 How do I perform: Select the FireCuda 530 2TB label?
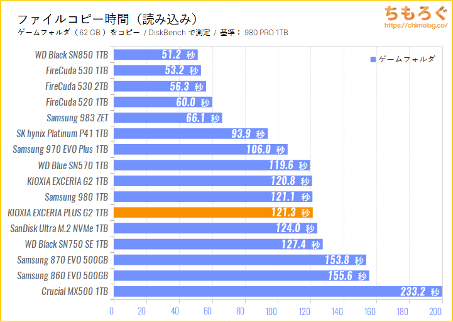pyautogui.click(x=77, y=86)
